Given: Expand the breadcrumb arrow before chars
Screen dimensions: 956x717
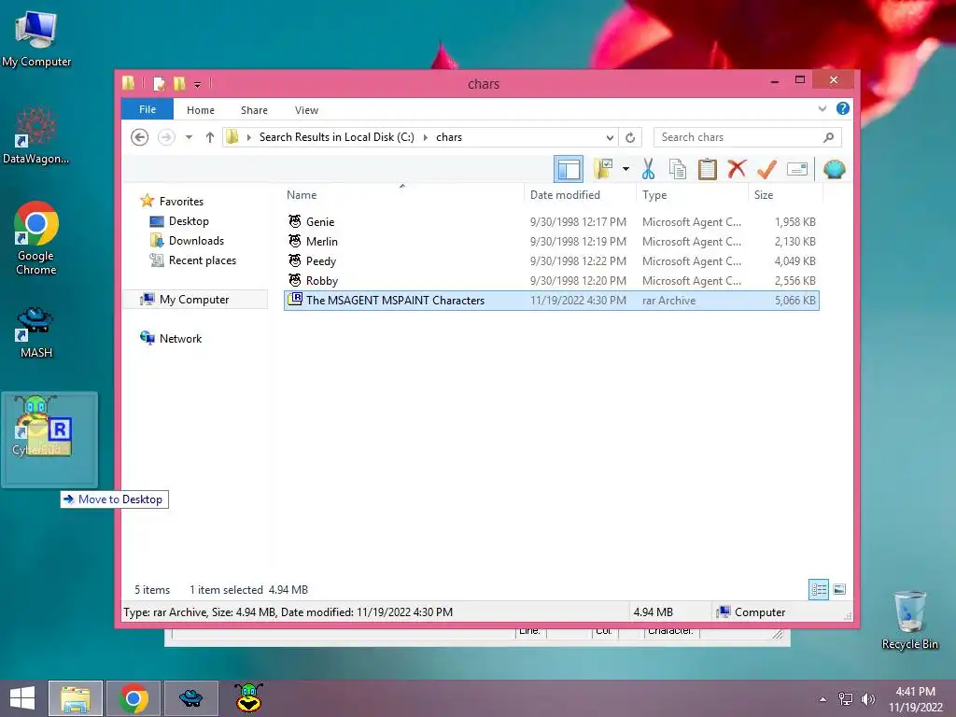Looking at the screenshot, I should (426, 137).
